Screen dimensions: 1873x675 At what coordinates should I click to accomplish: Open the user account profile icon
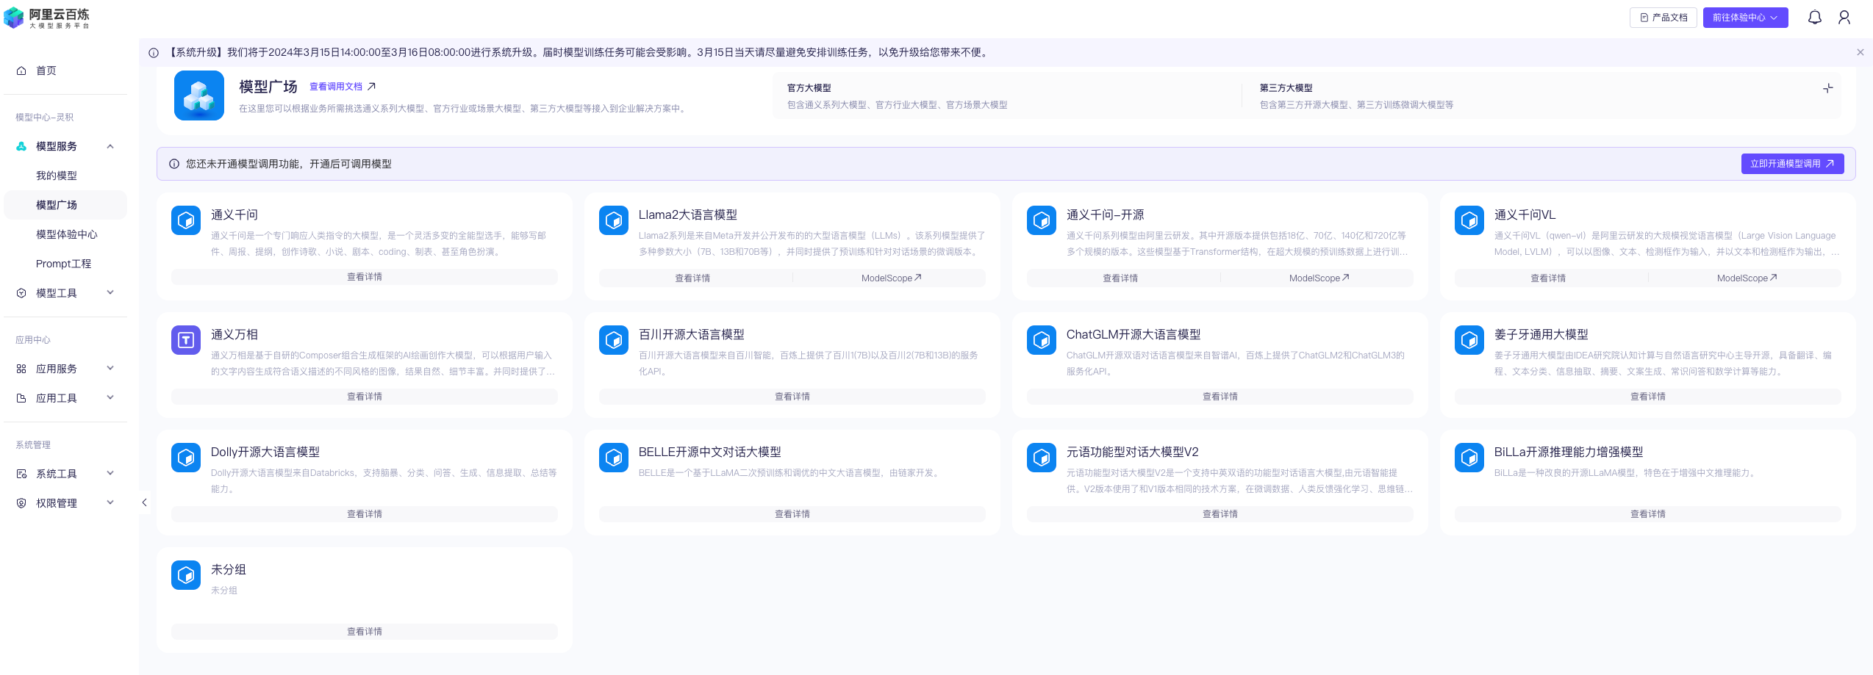(x=1844, y=18)
